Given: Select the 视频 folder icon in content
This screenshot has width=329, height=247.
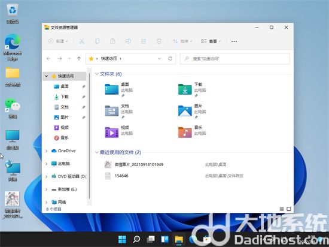Looking at the screenshot, I should [112, 132].
